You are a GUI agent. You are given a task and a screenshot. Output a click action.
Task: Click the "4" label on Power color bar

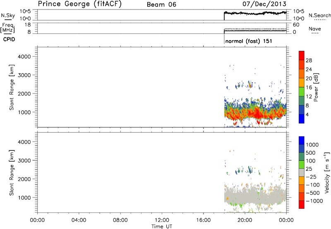tap(307, 115)
